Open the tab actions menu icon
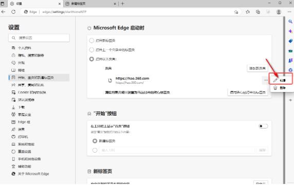This screenshot has width=294, height=185. [x=2, y=4]
